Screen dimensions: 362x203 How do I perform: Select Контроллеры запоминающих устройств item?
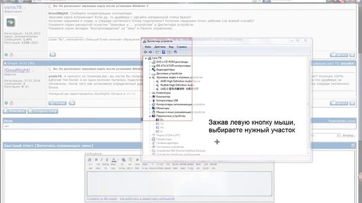point(180,104)
